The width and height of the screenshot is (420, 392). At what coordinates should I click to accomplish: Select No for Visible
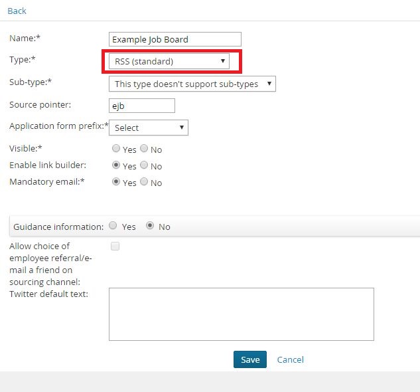tap(144, 149)
